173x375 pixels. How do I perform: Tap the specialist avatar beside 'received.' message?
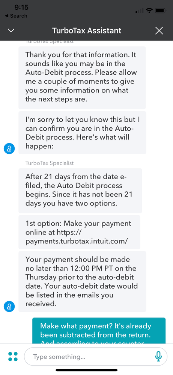9,306
